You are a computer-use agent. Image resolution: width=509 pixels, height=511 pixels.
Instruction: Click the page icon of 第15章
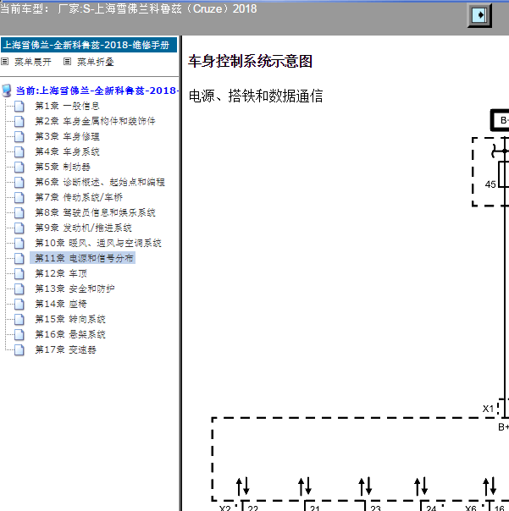tap(19, 320)
